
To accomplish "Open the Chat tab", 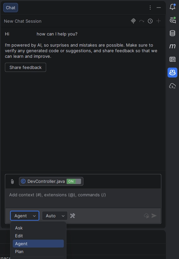I will 10,8.
